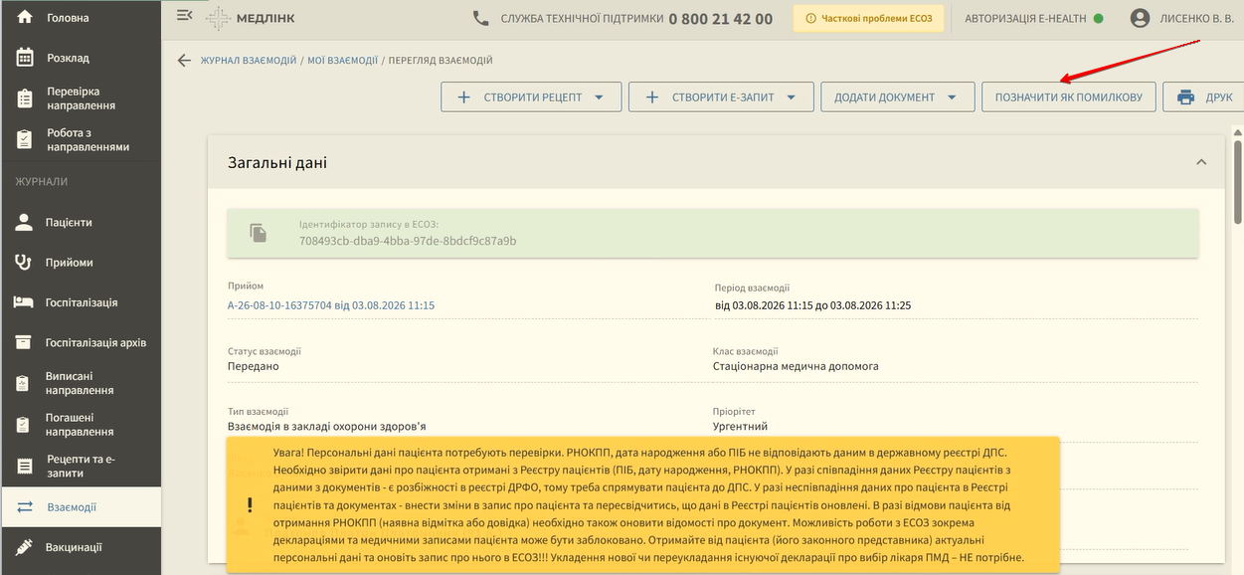
Task: Click the Госпіталізація bed icon
Action: [24, 302]
